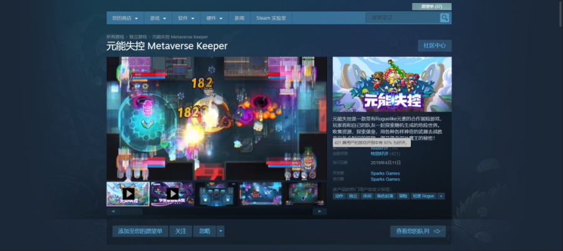
Task: Click 特别好评 (421) all reviews link
Action: (x=385, y=154)
